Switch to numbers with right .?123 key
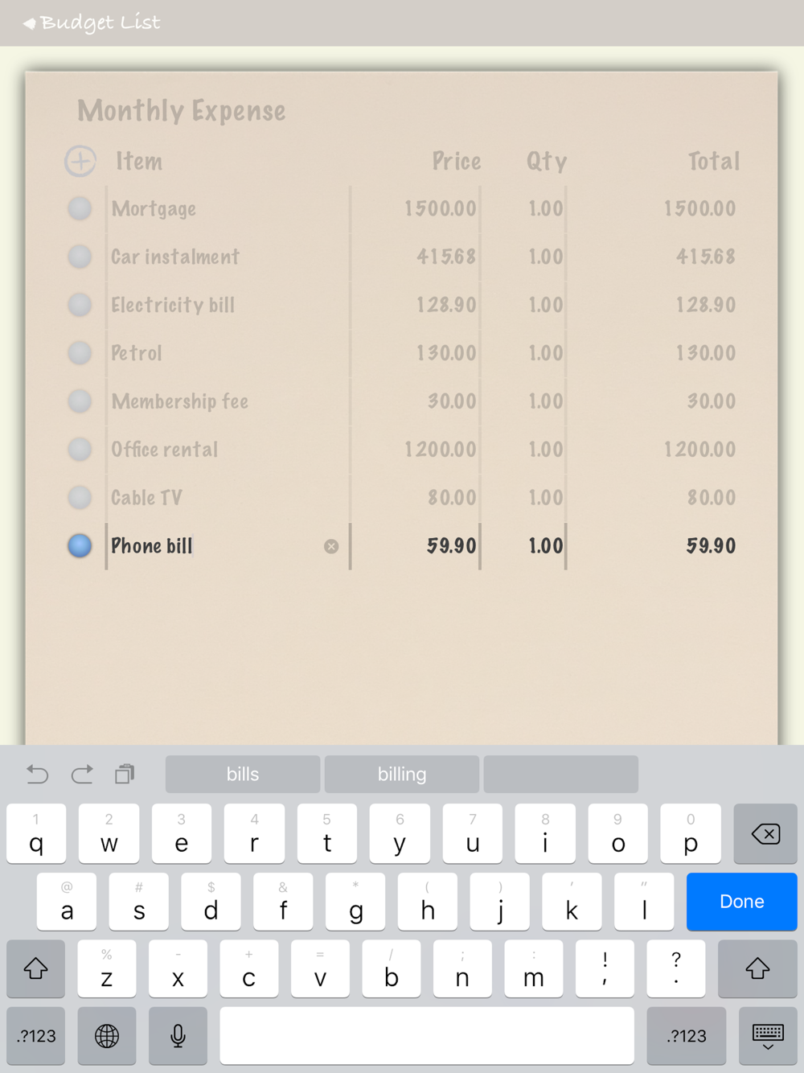The image size is (804, 1073). (687, 1036)
